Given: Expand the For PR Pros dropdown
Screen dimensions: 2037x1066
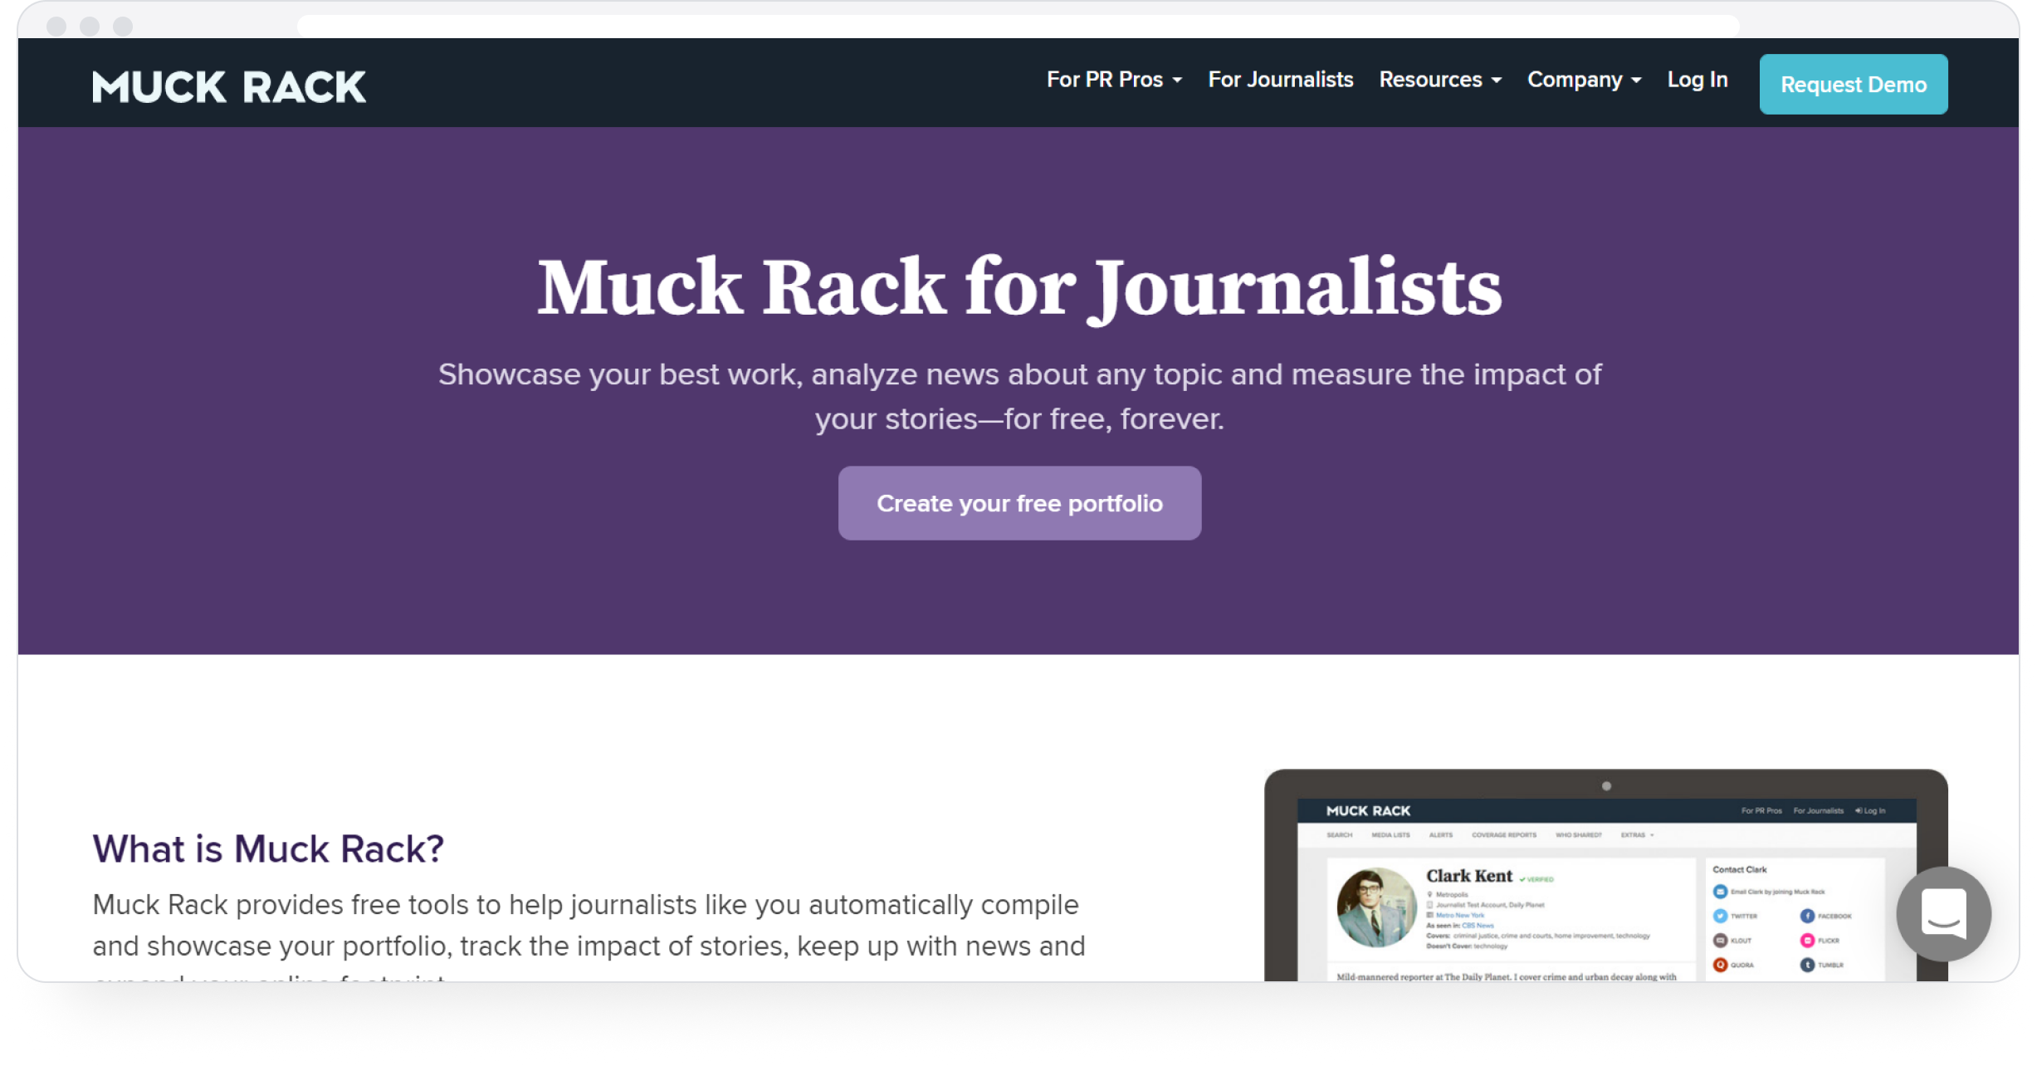Looking at the screenshot, I should coord(1114,80).
